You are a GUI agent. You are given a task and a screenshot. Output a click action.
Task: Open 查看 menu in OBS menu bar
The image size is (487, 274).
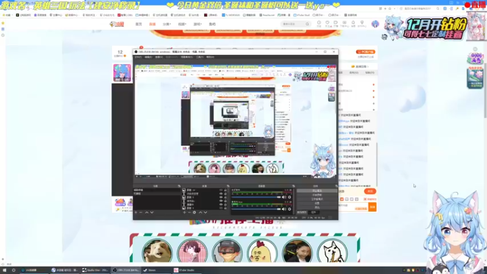[x=159, y=57]
